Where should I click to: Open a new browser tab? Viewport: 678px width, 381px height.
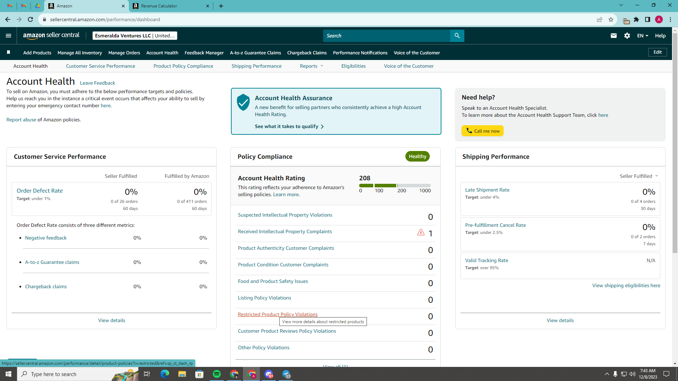click(x=221, y=6)
